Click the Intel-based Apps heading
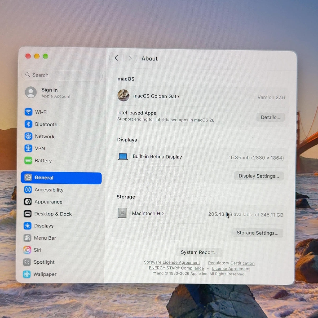 tap(136, 113)
